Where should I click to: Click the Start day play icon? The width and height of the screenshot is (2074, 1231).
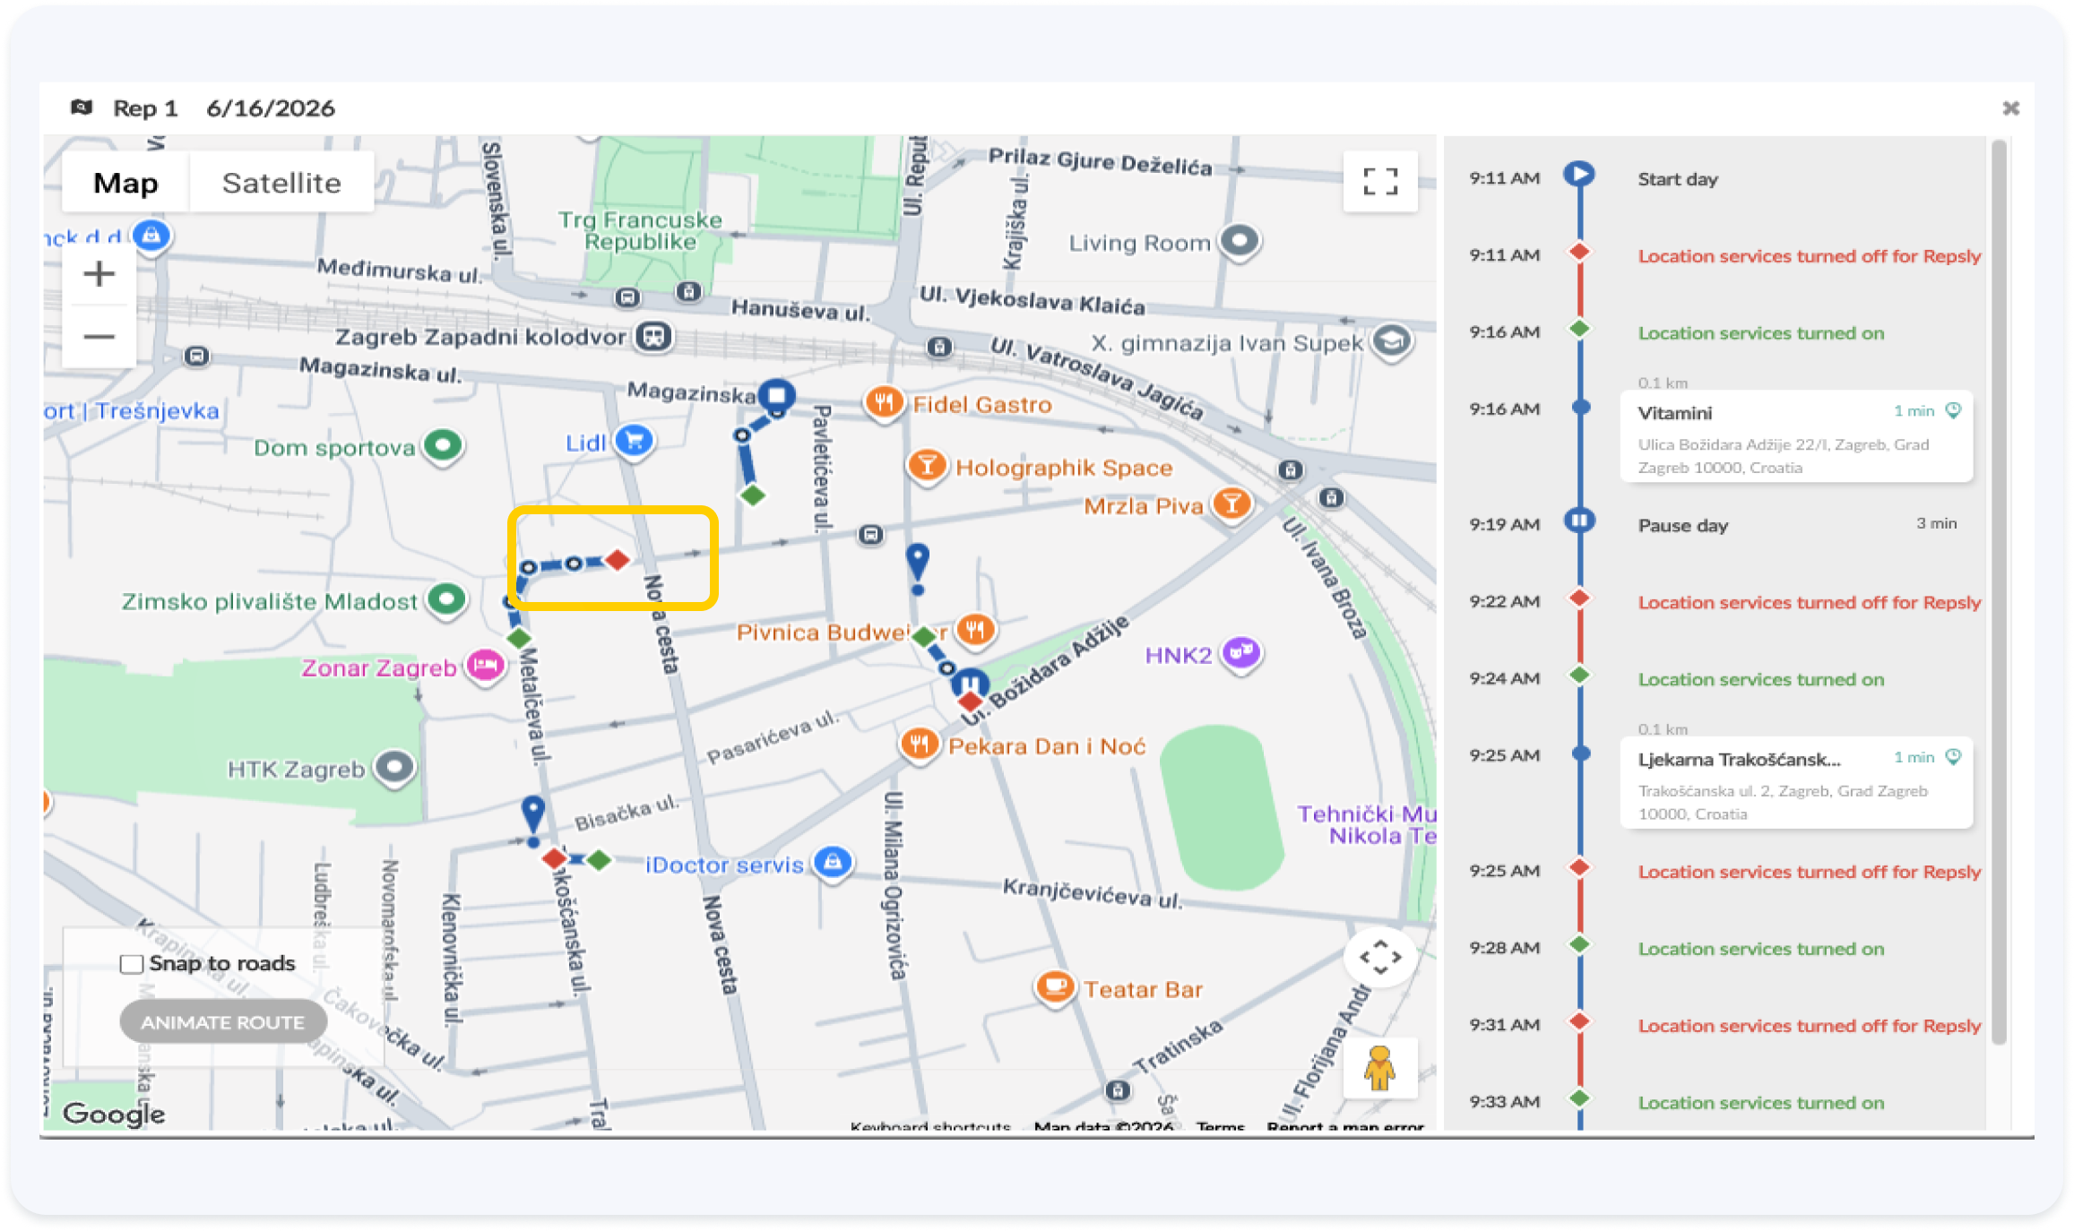[x=1579, y=174]
